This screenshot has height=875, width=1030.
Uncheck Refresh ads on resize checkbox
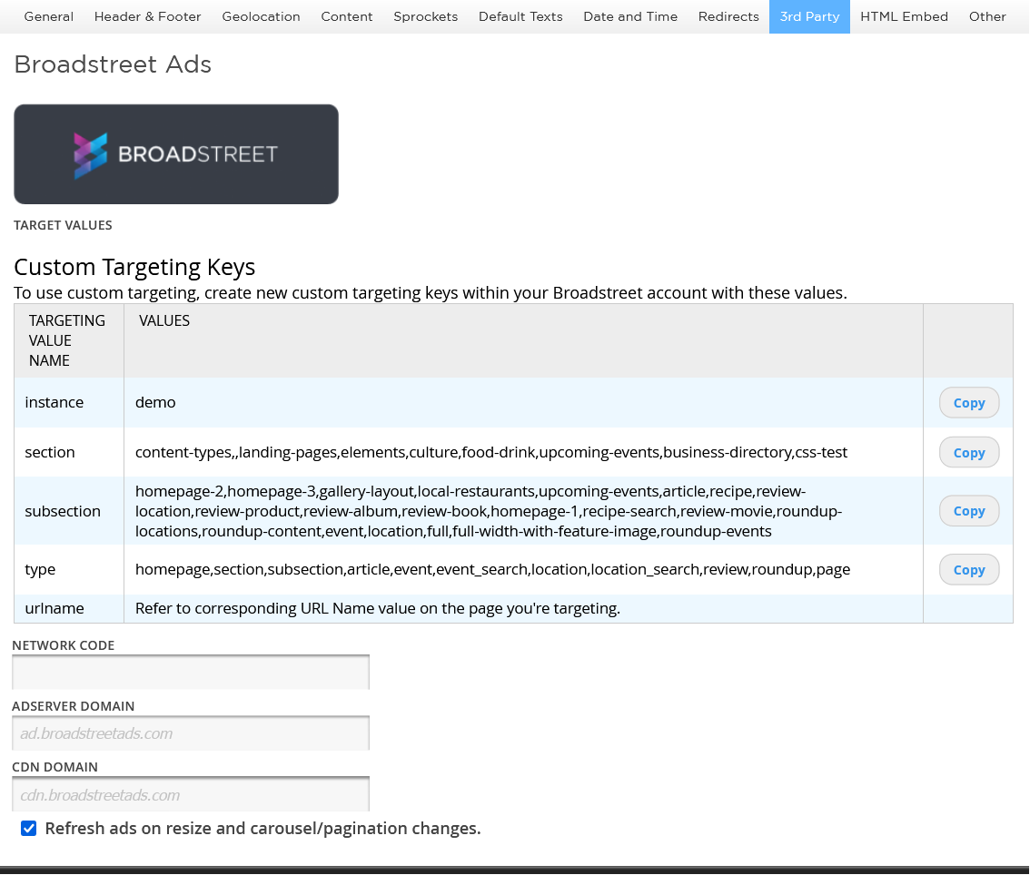29,829
